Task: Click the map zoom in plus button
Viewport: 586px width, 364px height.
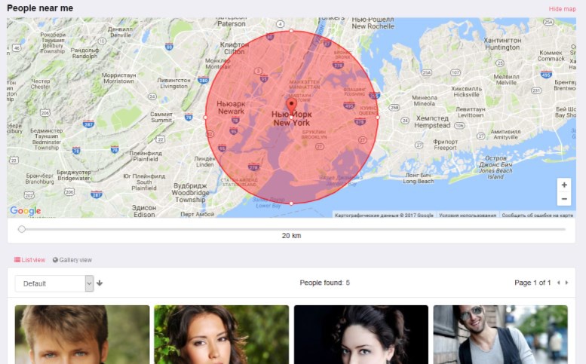Action: click(x=564, y=185)
